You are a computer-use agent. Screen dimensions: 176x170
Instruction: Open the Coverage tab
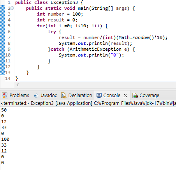click(x=146, y=96)
